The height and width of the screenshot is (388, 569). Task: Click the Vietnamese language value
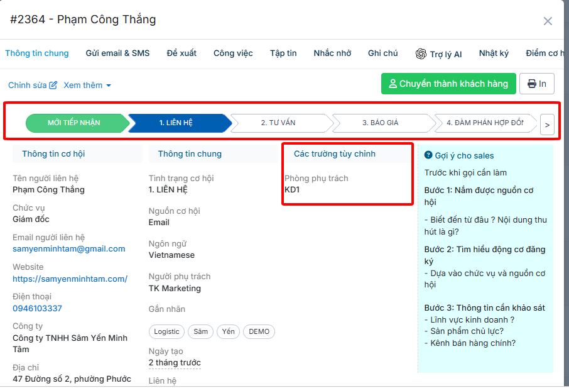pyautogui.click(x=171, y=255)
